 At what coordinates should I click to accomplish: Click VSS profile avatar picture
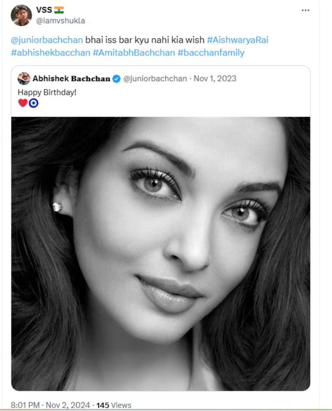[21, 15]
